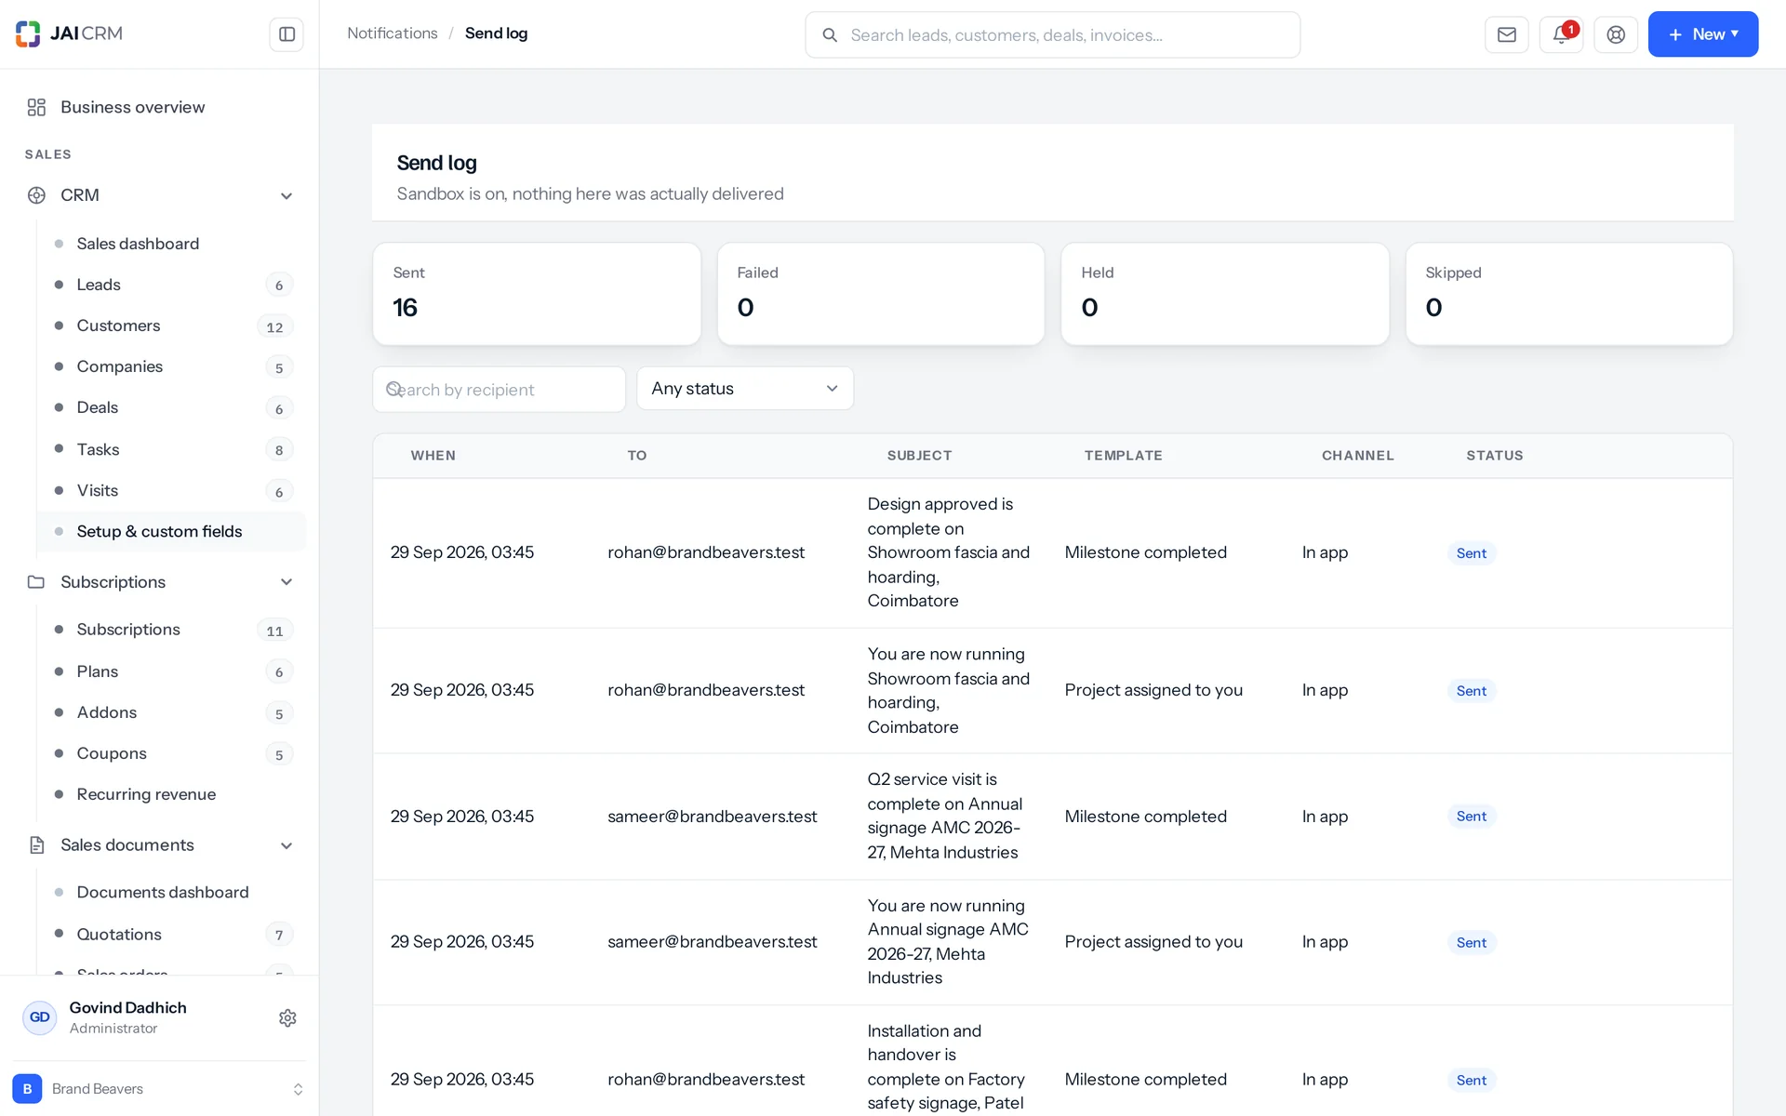Focus the Search by recipient field

(499, 390)
